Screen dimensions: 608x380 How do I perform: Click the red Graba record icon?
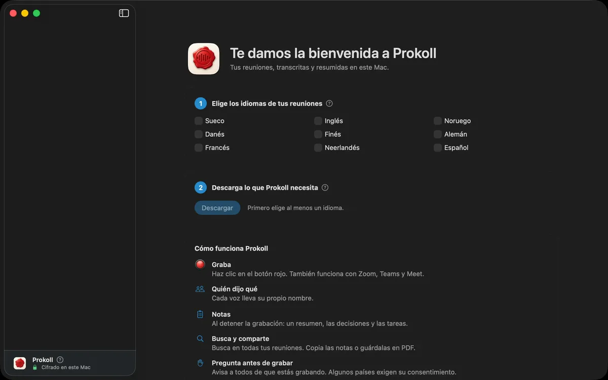pyautogui.click(x=200, y=264)
